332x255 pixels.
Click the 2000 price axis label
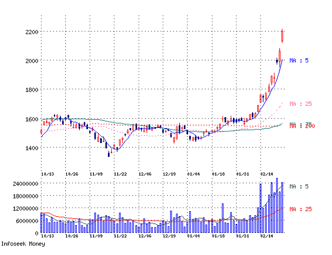click(32, 61)
